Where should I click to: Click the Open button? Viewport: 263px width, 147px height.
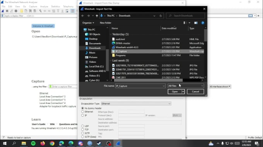(x=174, y=92)
